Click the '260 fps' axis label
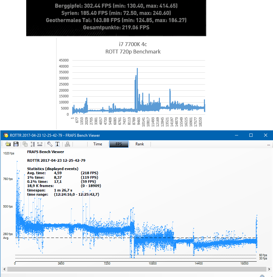The image size is (273, 277). (x=8, y=234)
